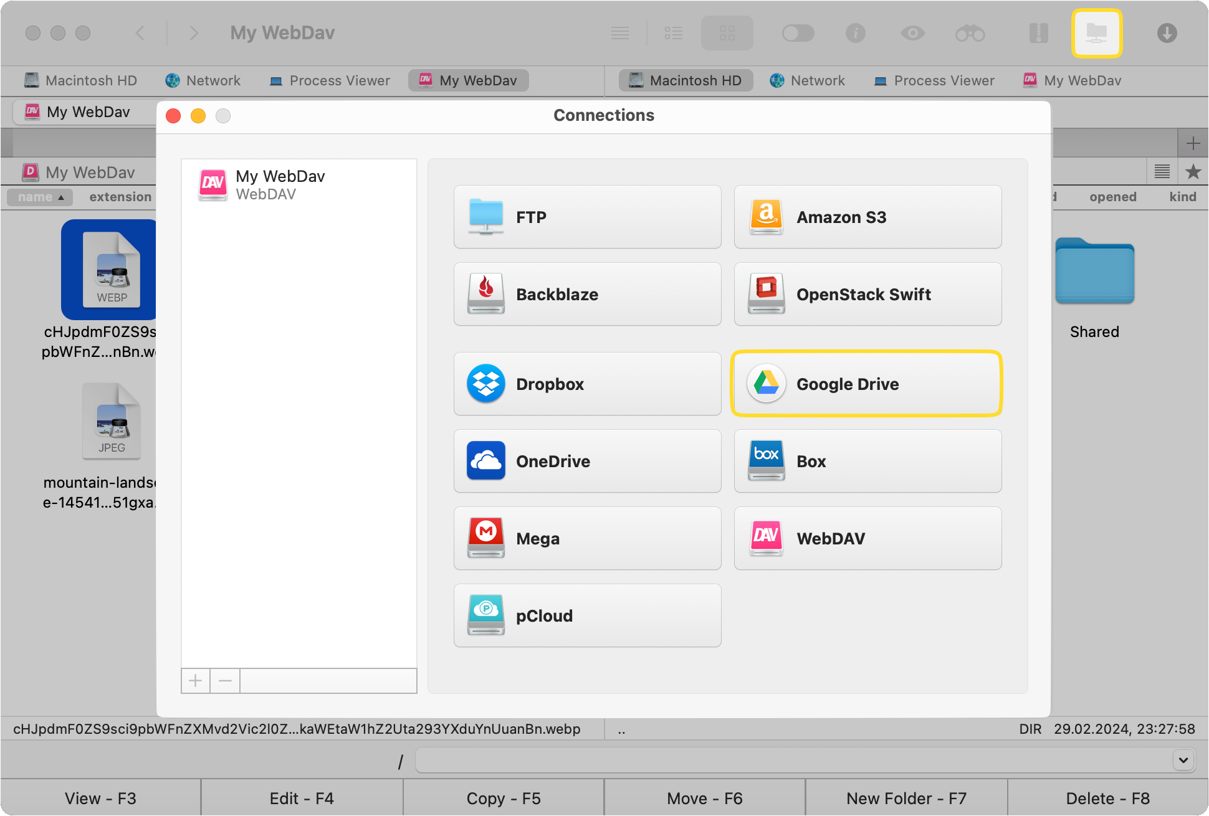Create folder using New Folder F7
Viewport: 1209px width, 816px height.
906,798
